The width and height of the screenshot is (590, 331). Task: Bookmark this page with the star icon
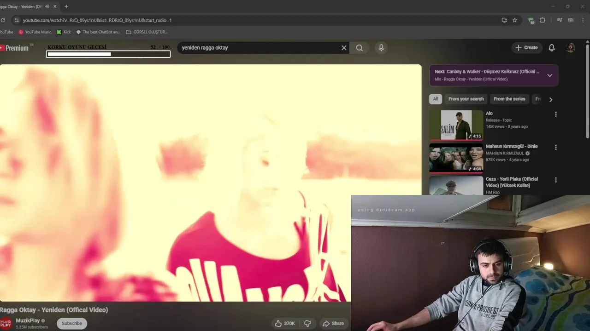tap(515, 20)
